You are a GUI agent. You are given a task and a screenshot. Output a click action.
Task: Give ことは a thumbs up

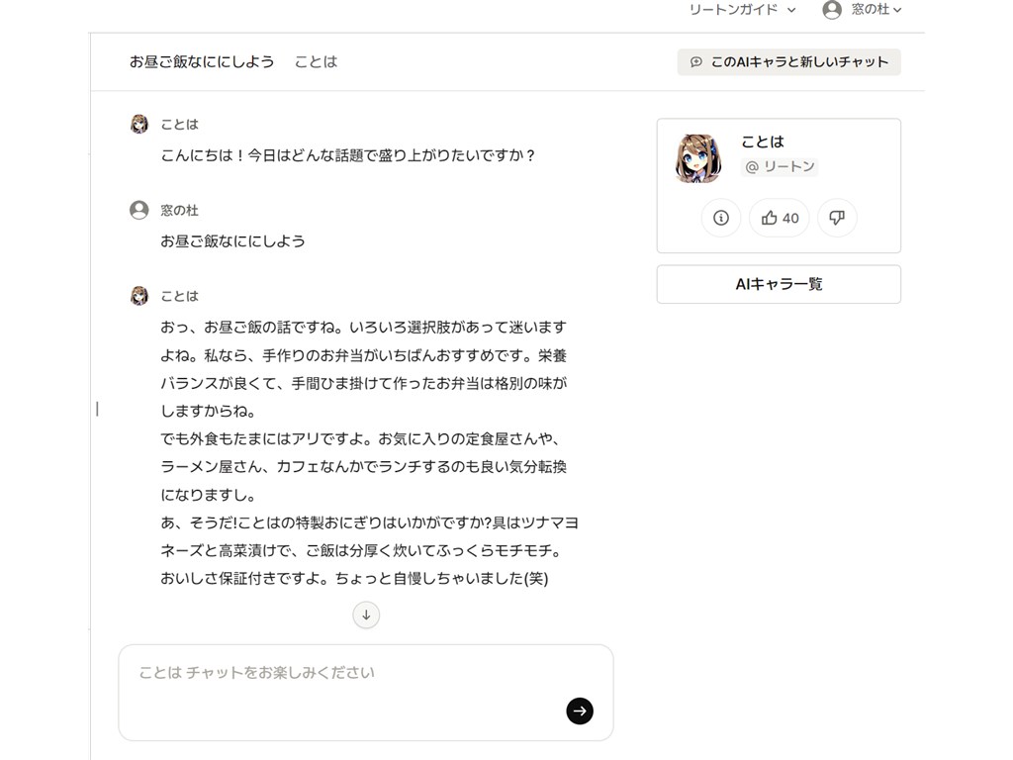point(779,218)
